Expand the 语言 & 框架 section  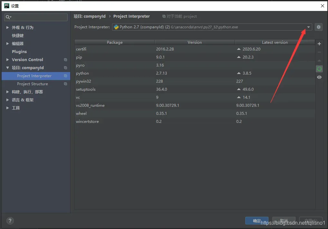coord(7,100)
